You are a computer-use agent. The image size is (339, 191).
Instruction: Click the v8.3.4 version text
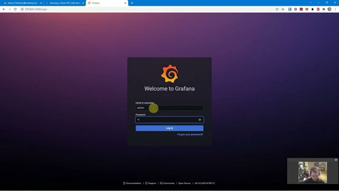204,183
